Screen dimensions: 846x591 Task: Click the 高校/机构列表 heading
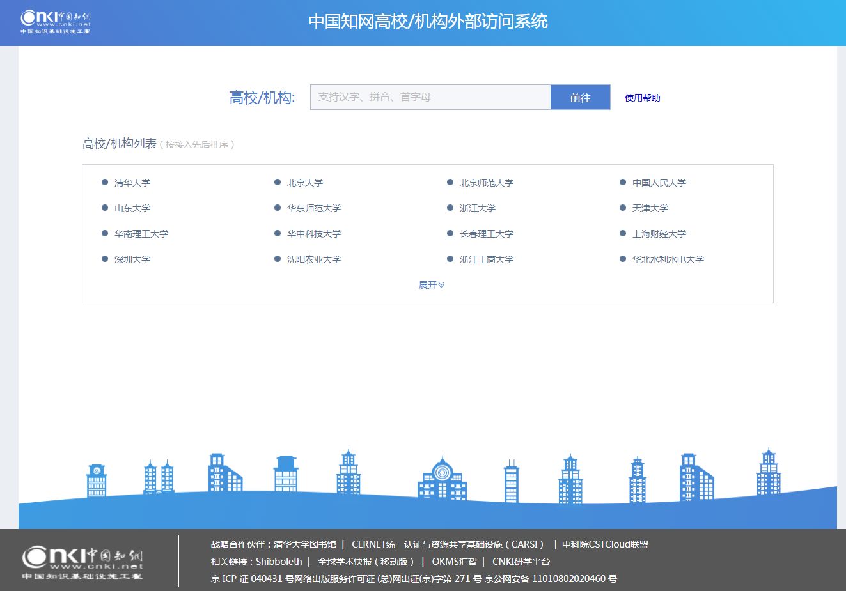click(x=119, y=144)
